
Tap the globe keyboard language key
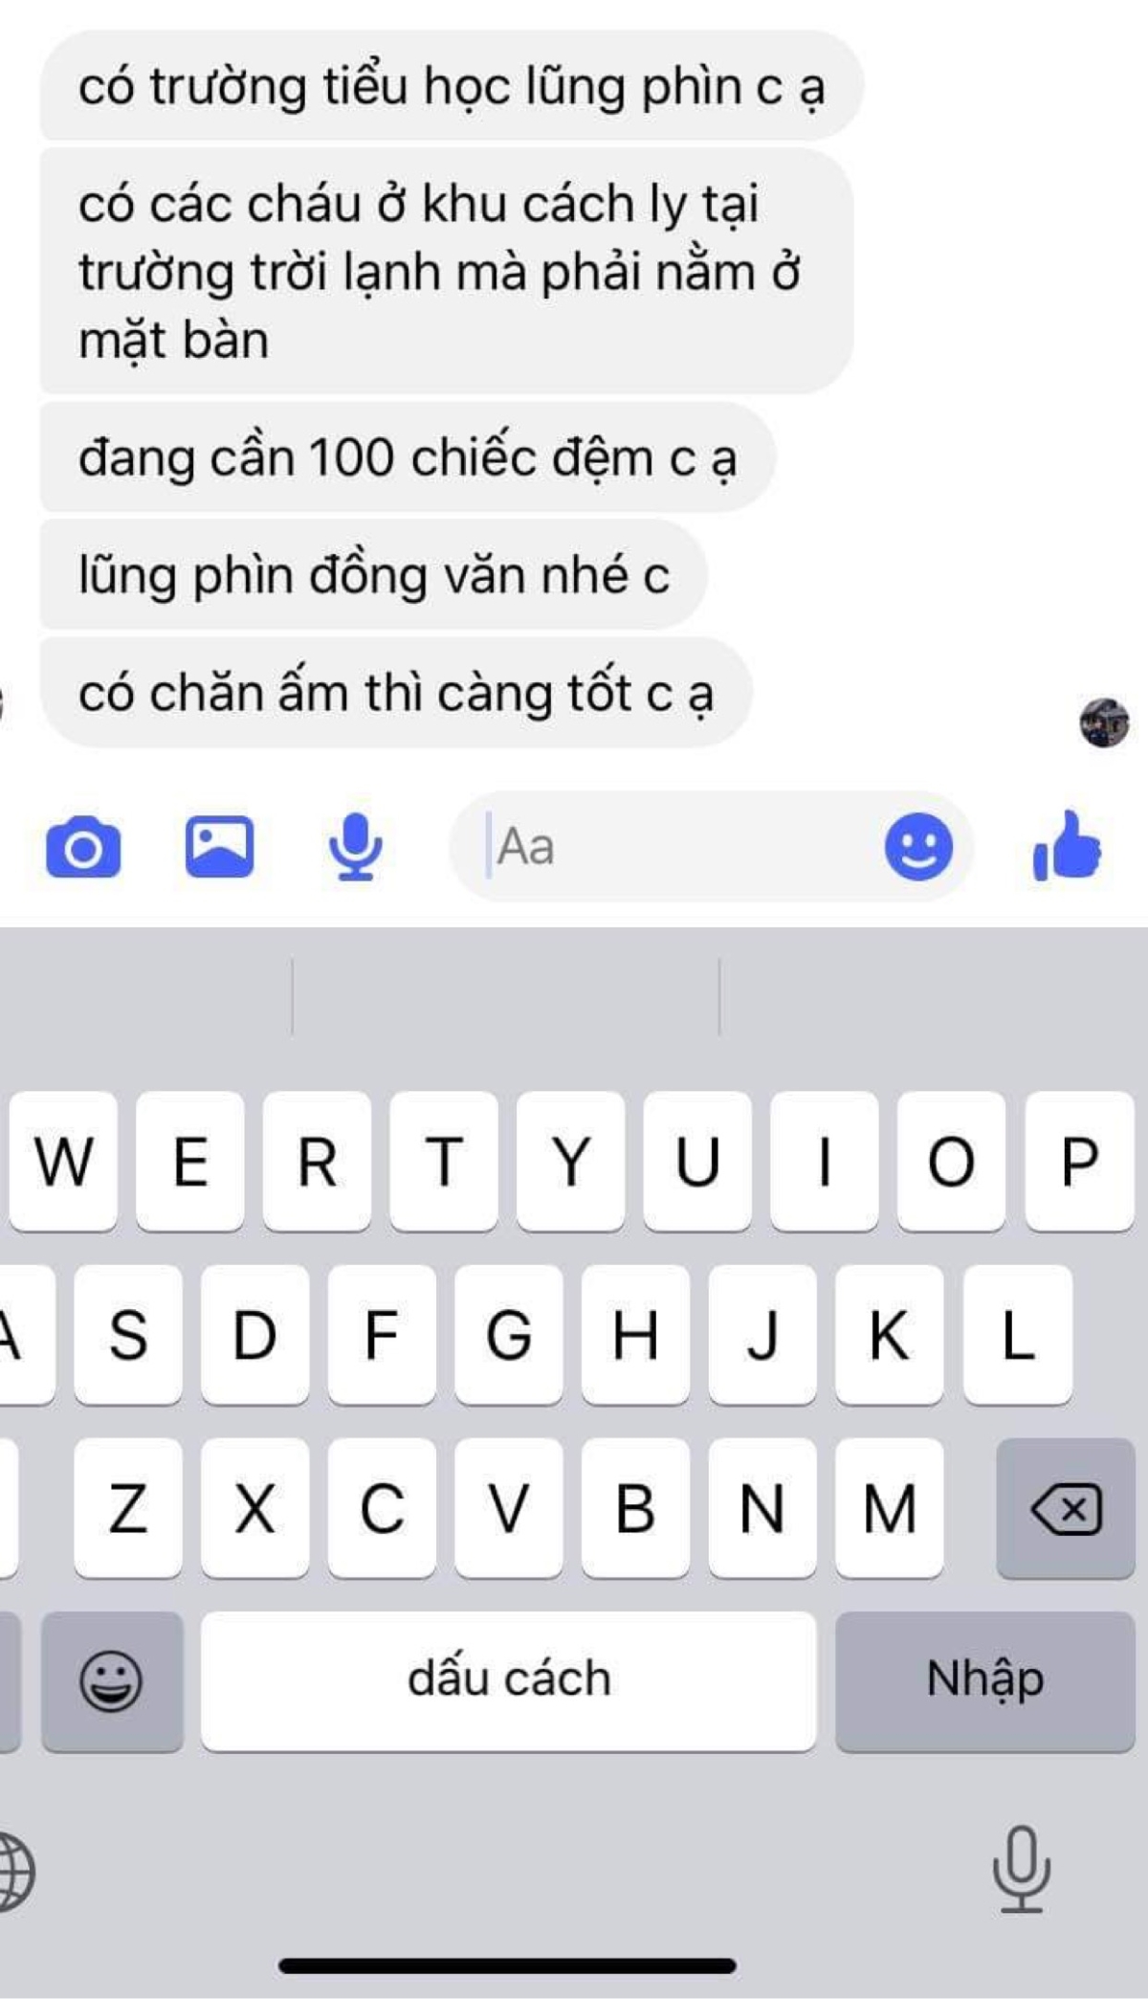tap(13, 1871)
